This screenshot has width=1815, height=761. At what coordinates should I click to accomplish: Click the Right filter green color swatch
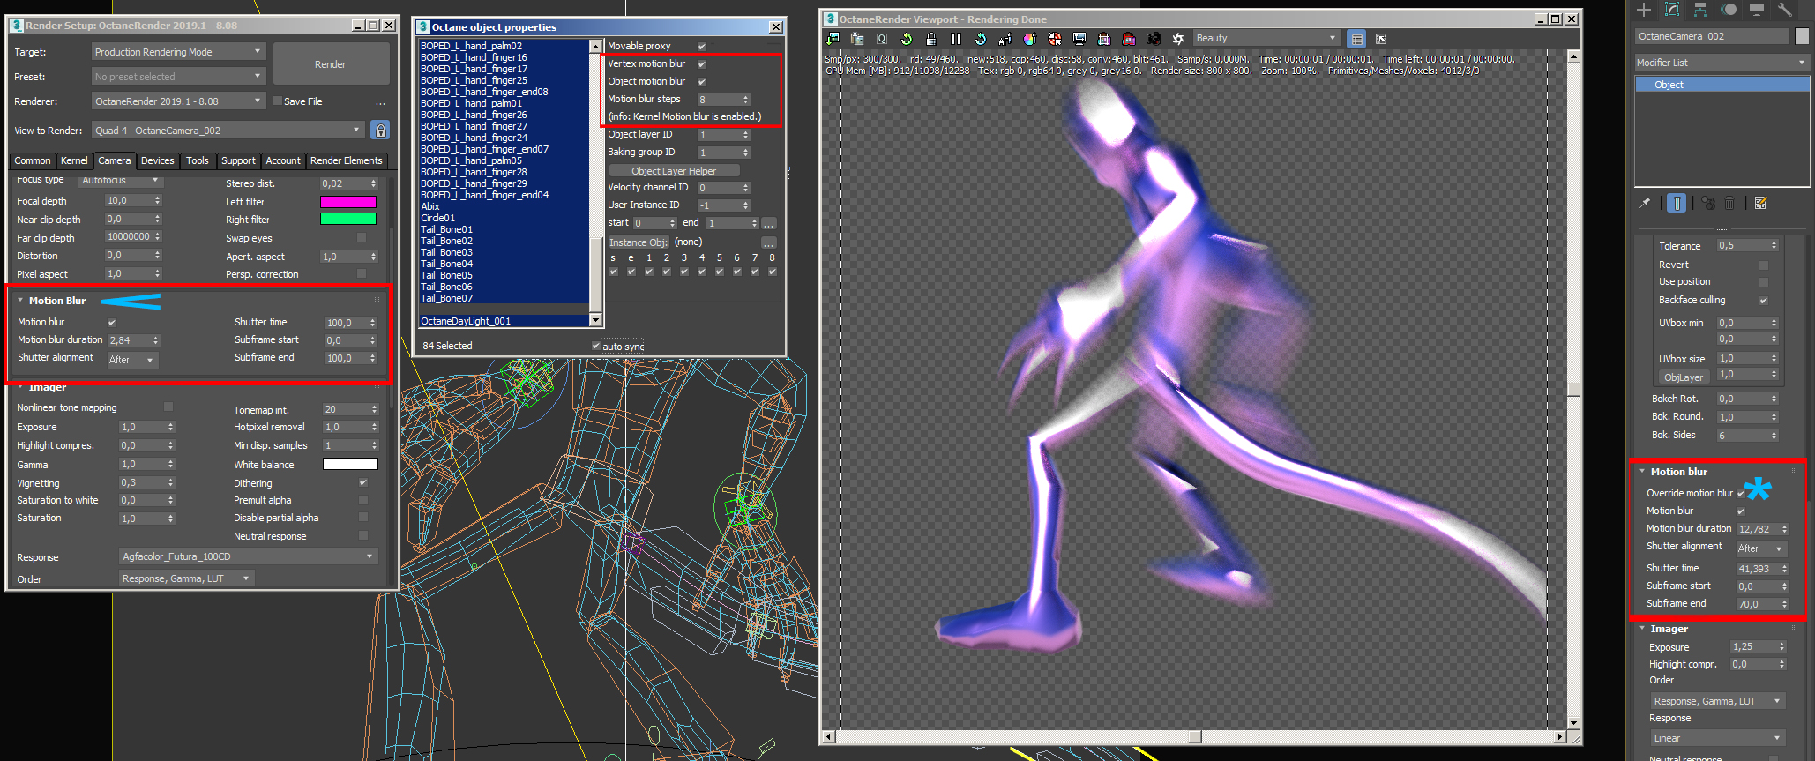point(348,220)
